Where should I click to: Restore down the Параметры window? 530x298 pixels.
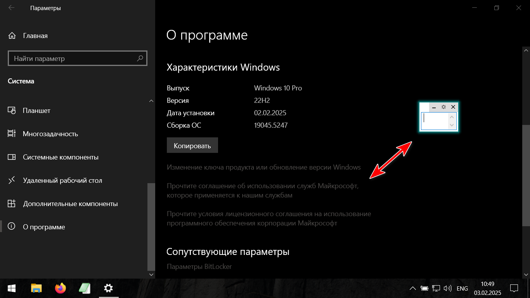(x=497, y=8)
